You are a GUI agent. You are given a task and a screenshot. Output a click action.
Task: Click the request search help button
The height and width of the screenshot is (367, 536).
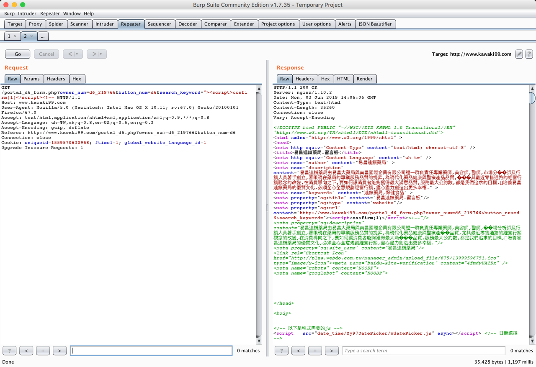pyautogui.click(x=9, y=351)
